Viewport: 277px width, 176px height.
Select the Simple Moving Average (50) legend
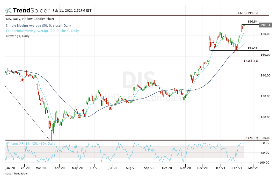click(x=39, y=26)
